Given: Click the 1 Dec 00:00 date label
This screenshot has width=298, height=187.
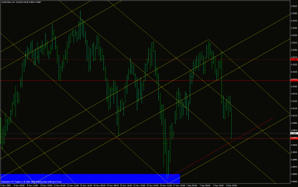Looking at the screenshot, I should pyautogui.click(x=192, y=186).
